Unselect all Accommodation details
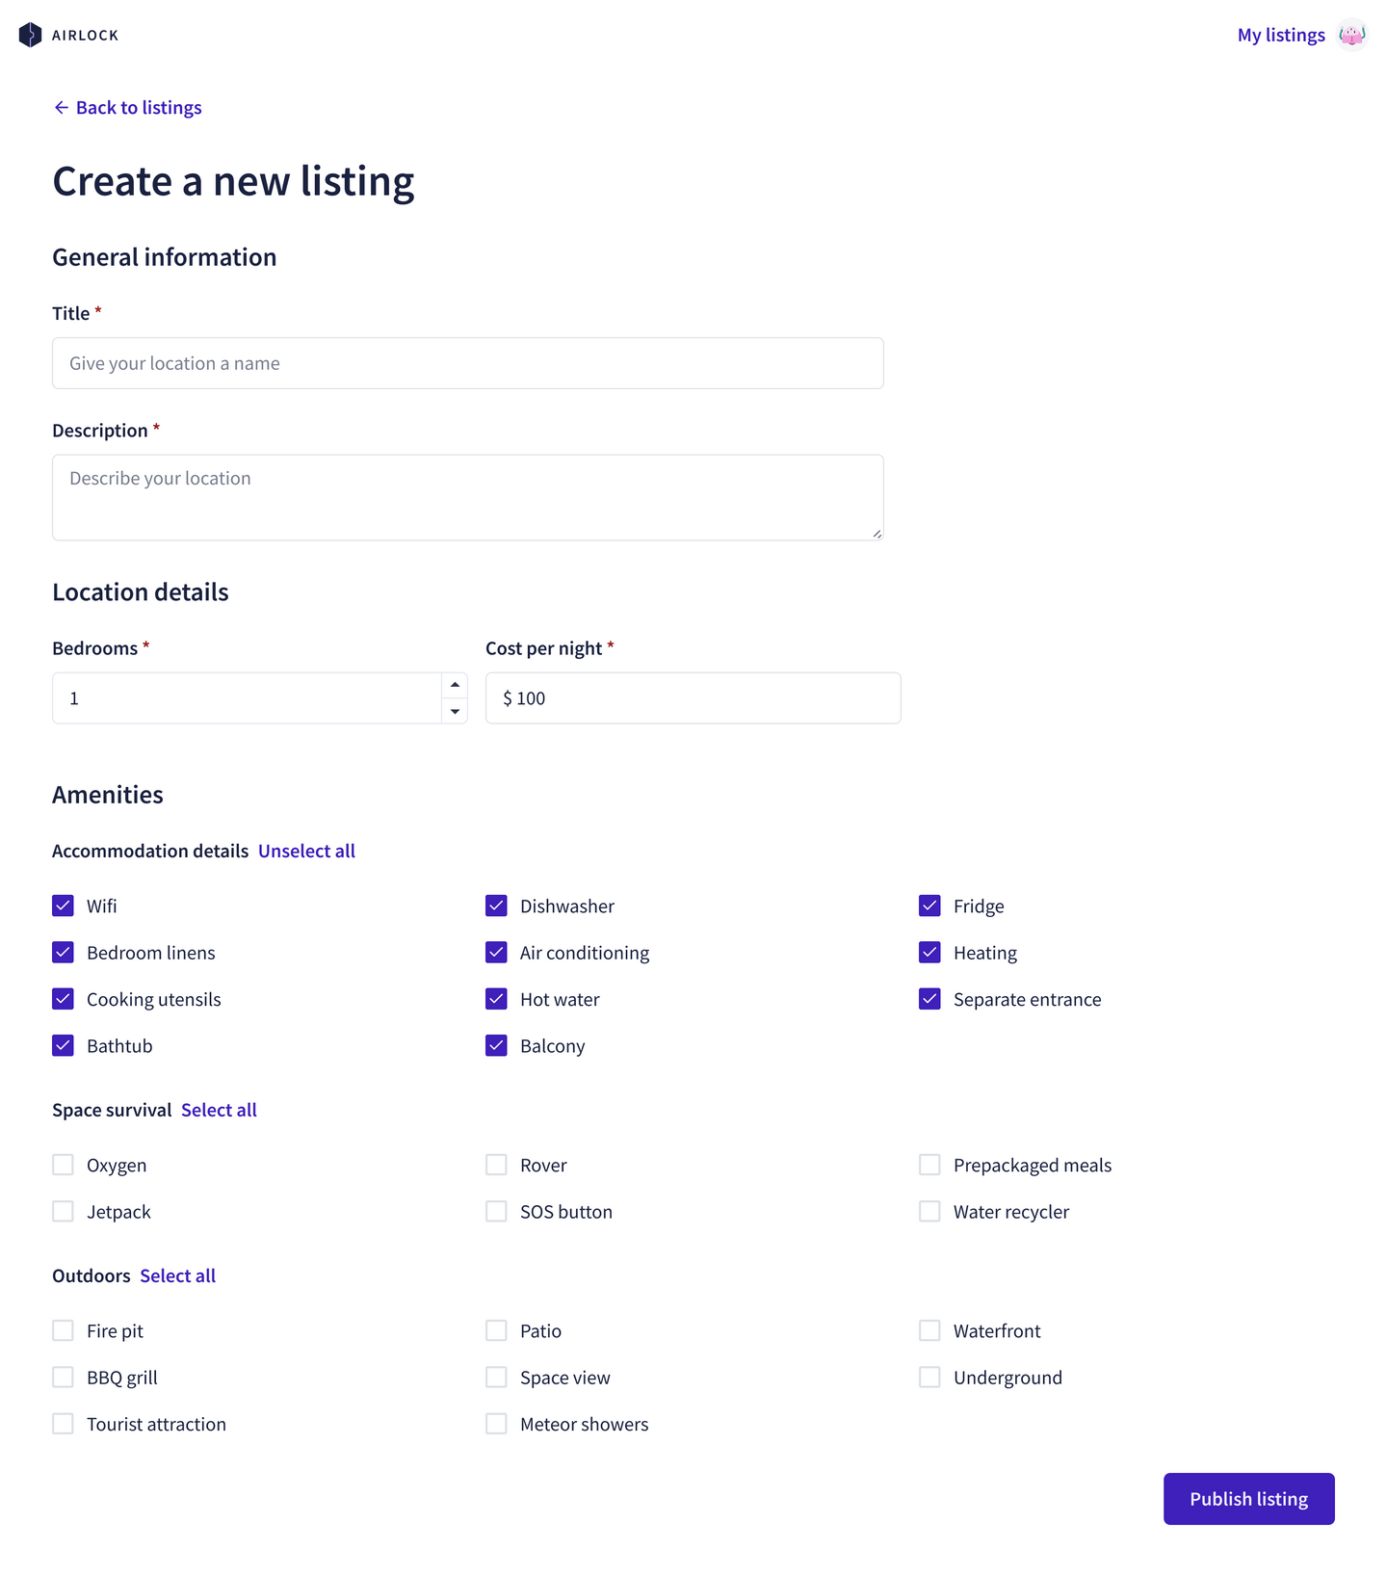The image size is (1387, 1576). (306, 851)
